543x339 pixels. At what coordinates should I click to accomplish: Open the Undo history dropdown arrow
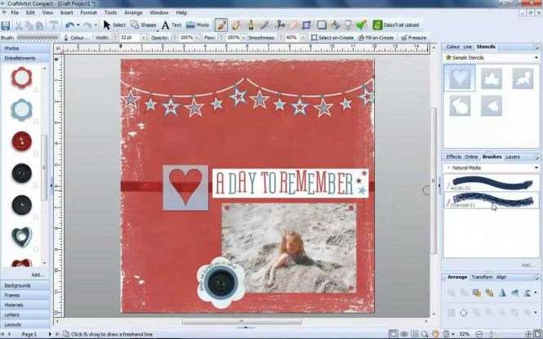[78, 25]
